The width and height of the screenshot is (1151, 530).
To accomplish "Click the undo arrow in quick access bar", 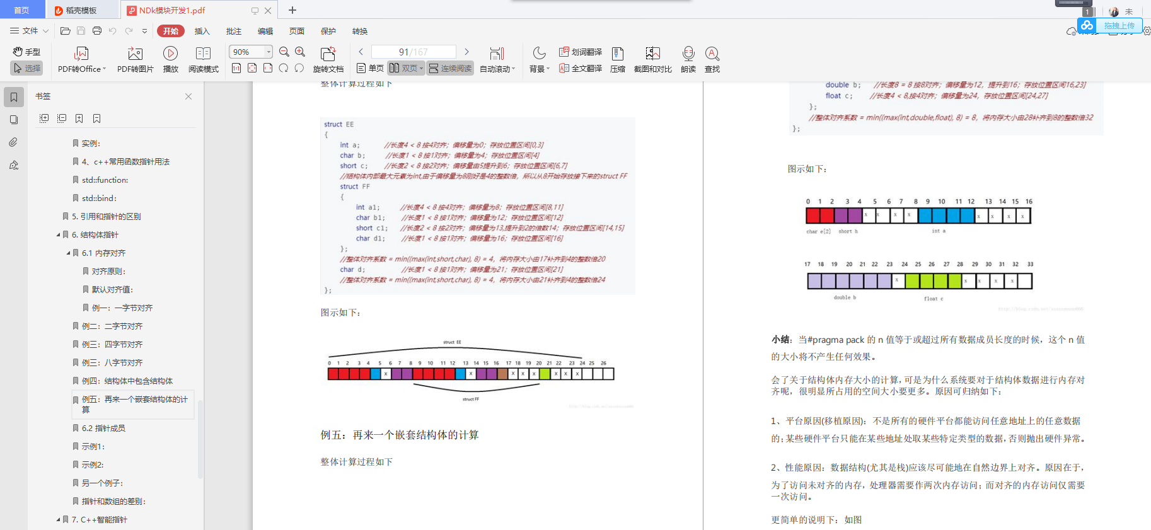I will click(x=112, y=31).
